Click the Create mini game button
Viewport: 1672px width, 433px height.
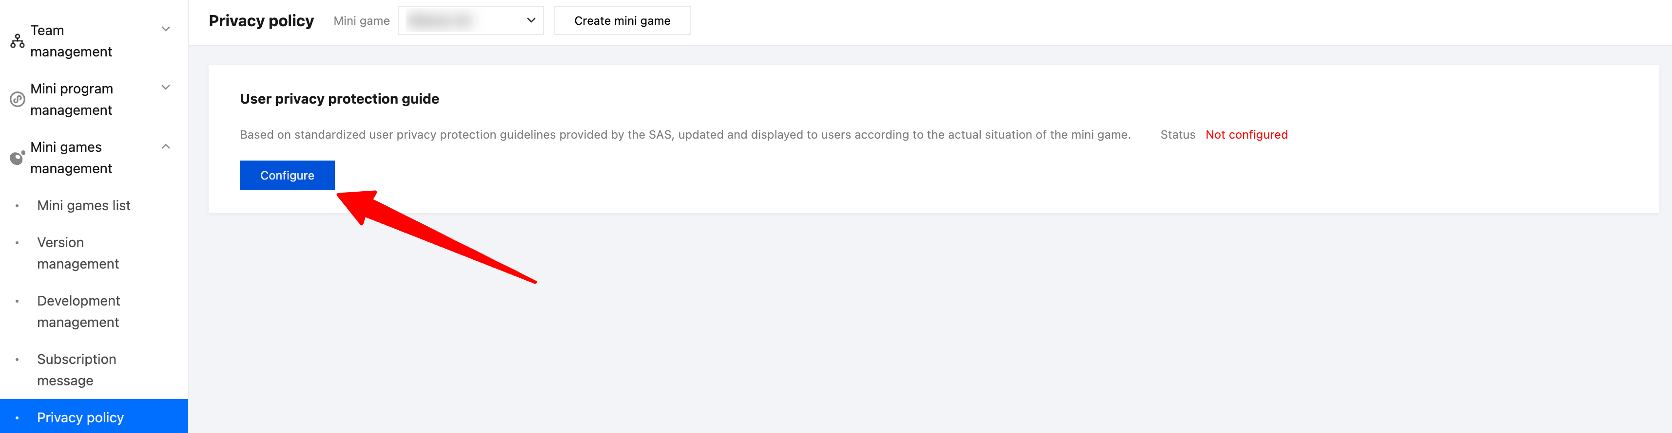[622, 21]
